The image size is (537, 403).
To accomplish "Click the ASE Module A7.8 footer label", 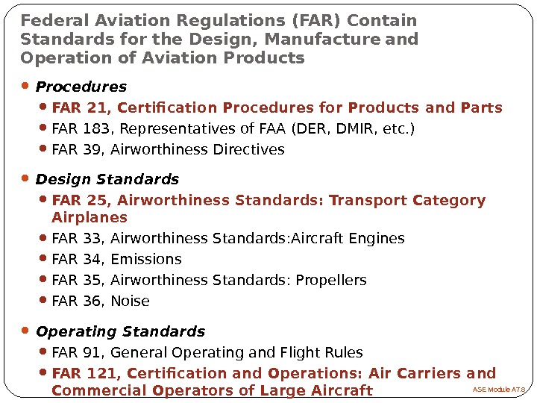I will 500,391.
